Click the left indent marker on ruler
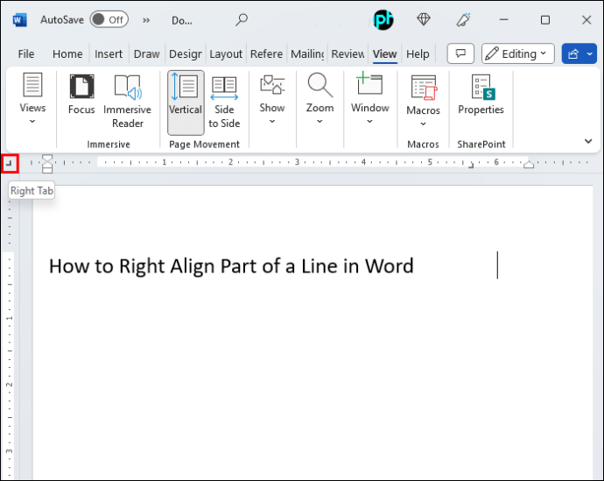 tap(47, 169)
